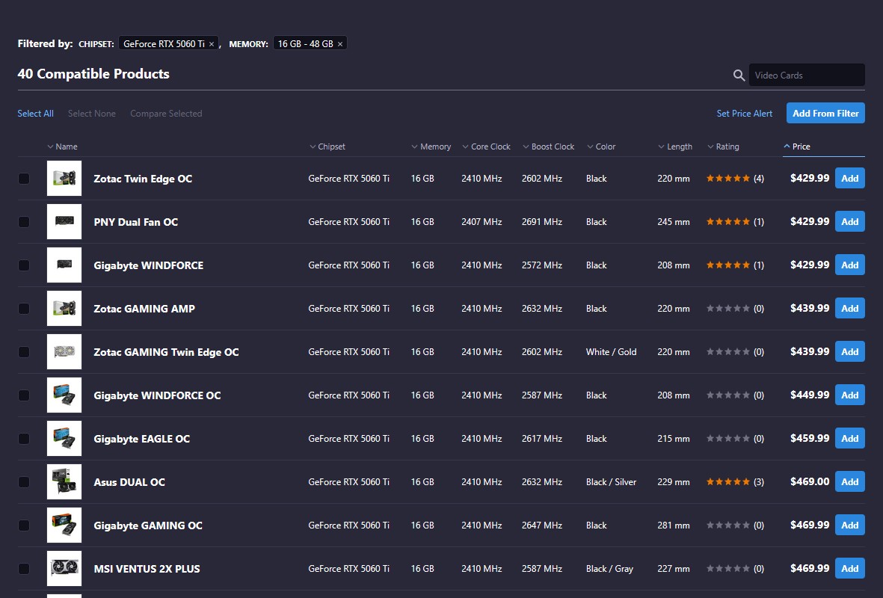
Task: Add MSI VENTUS 2X PLUS to build
Action: pos(850,569)
